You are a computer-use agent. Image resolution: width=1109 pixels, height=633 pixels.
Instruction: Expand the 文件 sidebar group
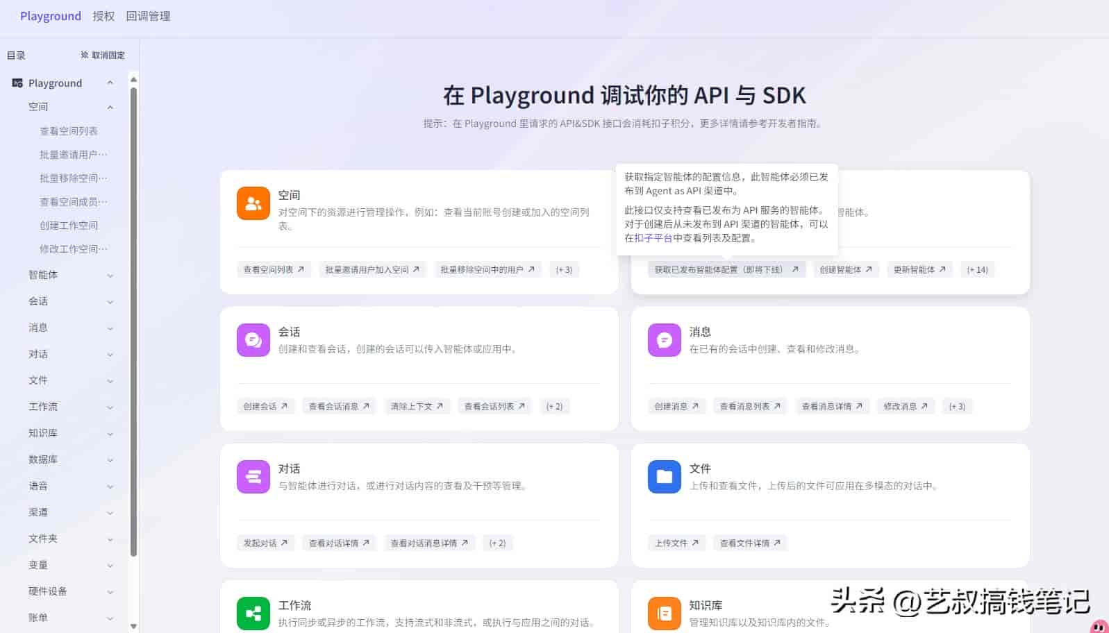tap(110, 381)
